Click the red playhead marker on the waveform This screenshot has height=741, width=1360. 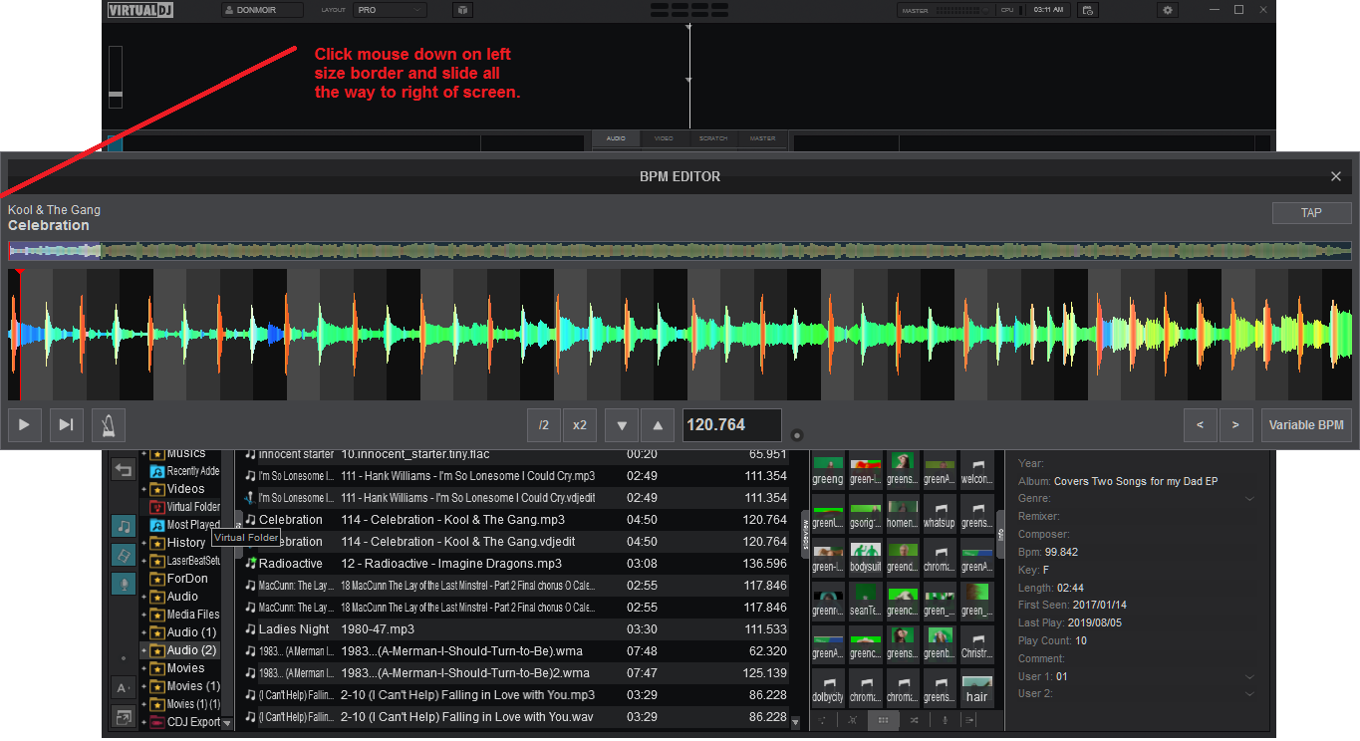coord(20,334)
